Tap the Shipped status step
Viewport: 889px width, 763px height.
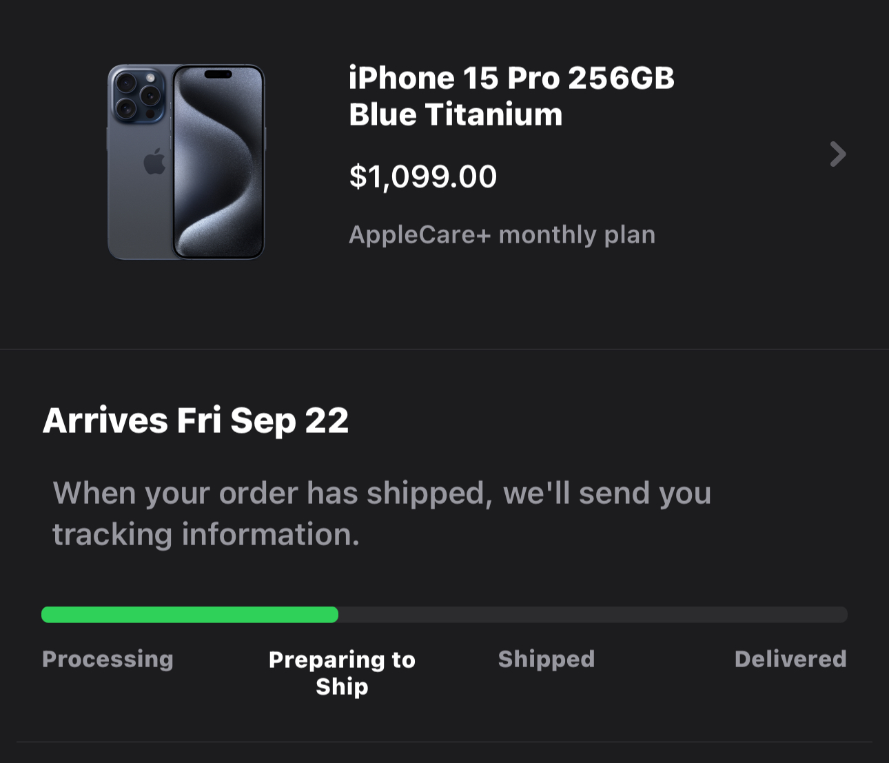[546, 659]
